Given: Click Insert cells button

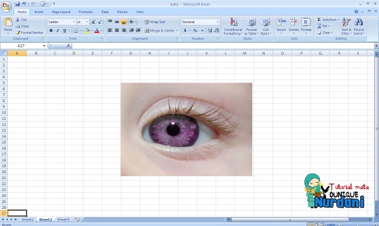Looking at the screenshot, I should coord(281,26).
